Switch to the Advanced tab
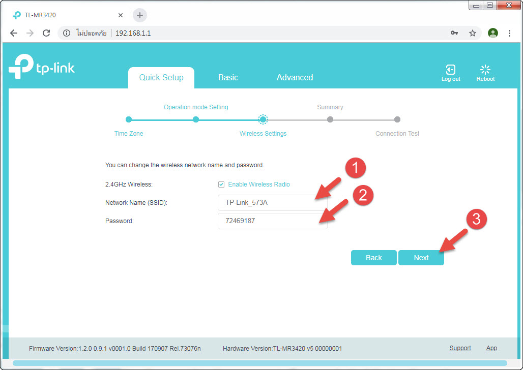The image size is (523, 370). pos(295,77)
